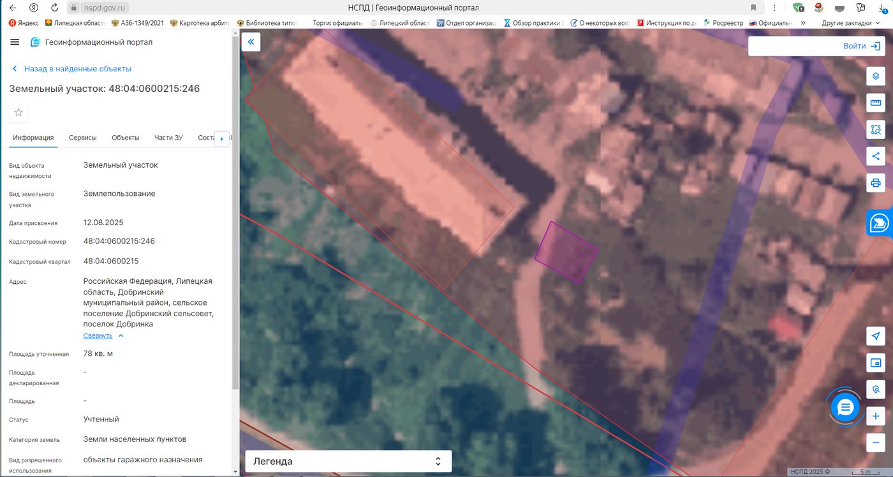Open the hamburger menu of Геоинформационный портал
This screenshot has width=893, height=477.
point(15,42)
